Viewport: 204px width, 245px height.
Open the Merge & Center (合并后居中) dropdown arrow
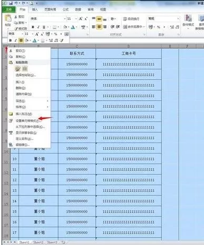tap(144, 27)
